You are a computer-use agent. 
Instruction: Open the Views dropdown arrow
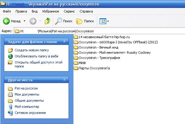pos(108,21)
